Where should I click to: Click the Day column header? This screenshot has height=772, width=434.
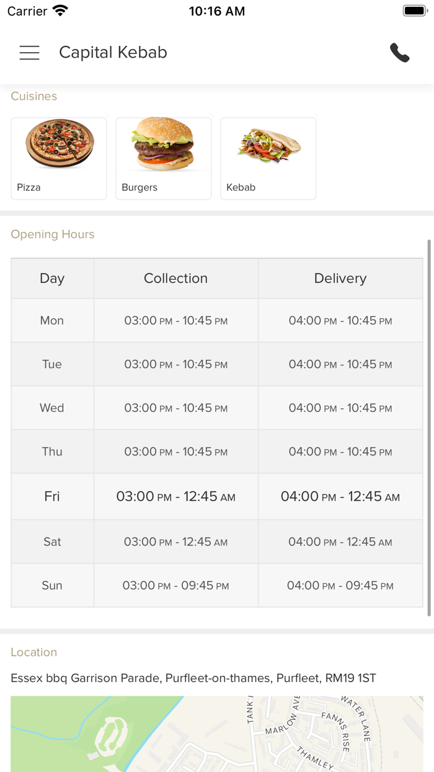tap(52, 279)
